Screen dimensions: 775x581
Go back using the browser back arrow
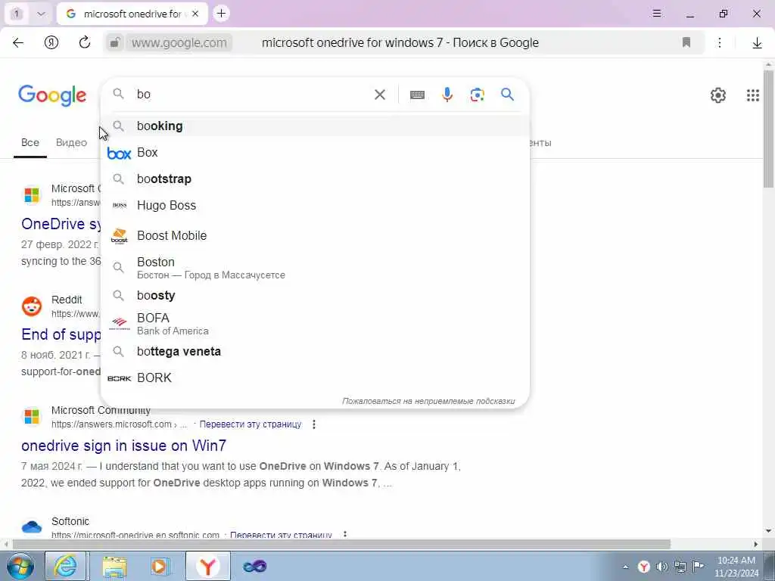18,42
